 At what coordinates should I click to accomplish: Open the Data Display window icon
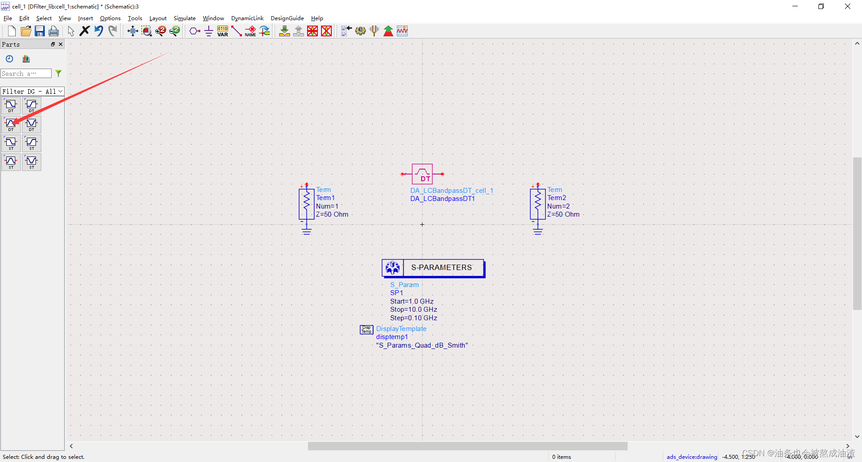pyautogui.click(x=402, y=31)
